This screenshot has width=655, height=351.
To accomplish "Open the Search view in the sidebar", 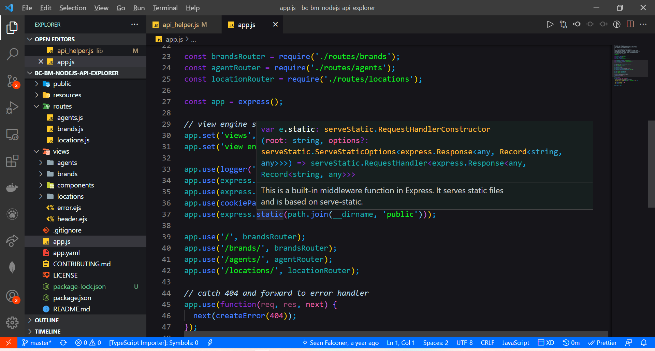I will click(x=13, y=54).
